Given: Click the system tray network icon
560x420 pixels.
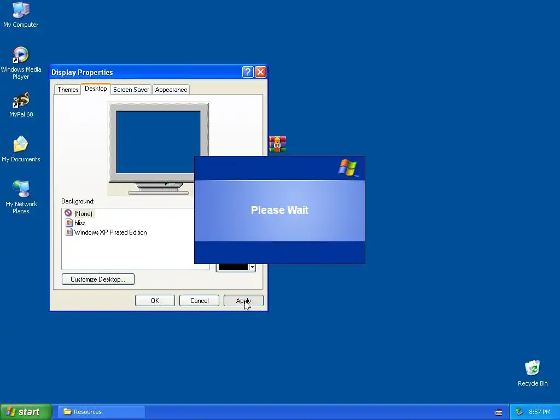Looking at the screenshot, I should [520, 412].
